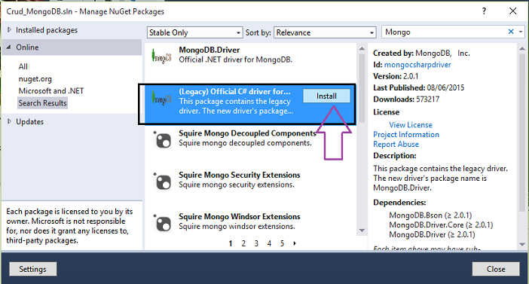Viewport: 529px width, 284px height.
Task: Click the MongoDB.Driver.Core dependency line
Action: tap(441, 225)
